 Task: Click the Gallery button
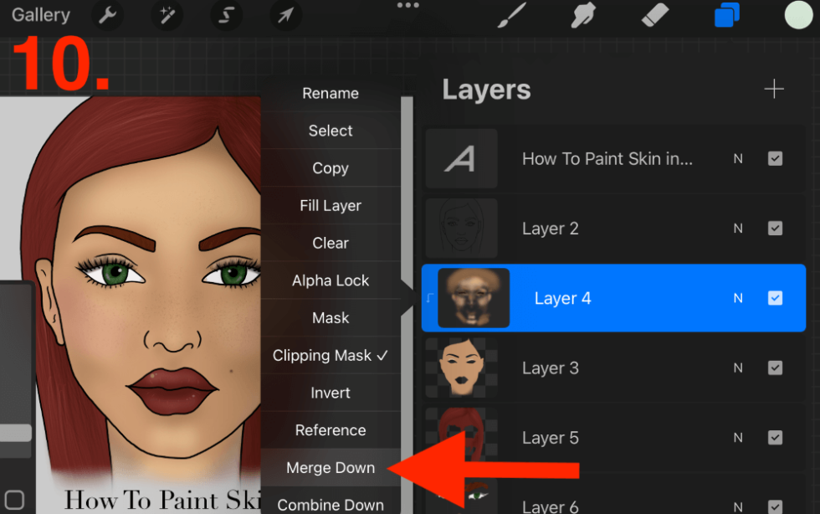tap(40, 15)
